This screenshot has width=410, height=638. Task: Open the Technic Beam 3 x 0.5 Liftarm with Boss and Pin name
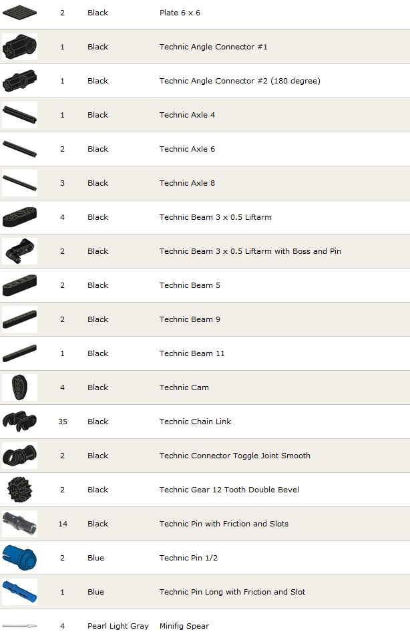click(x=250, y=251)
